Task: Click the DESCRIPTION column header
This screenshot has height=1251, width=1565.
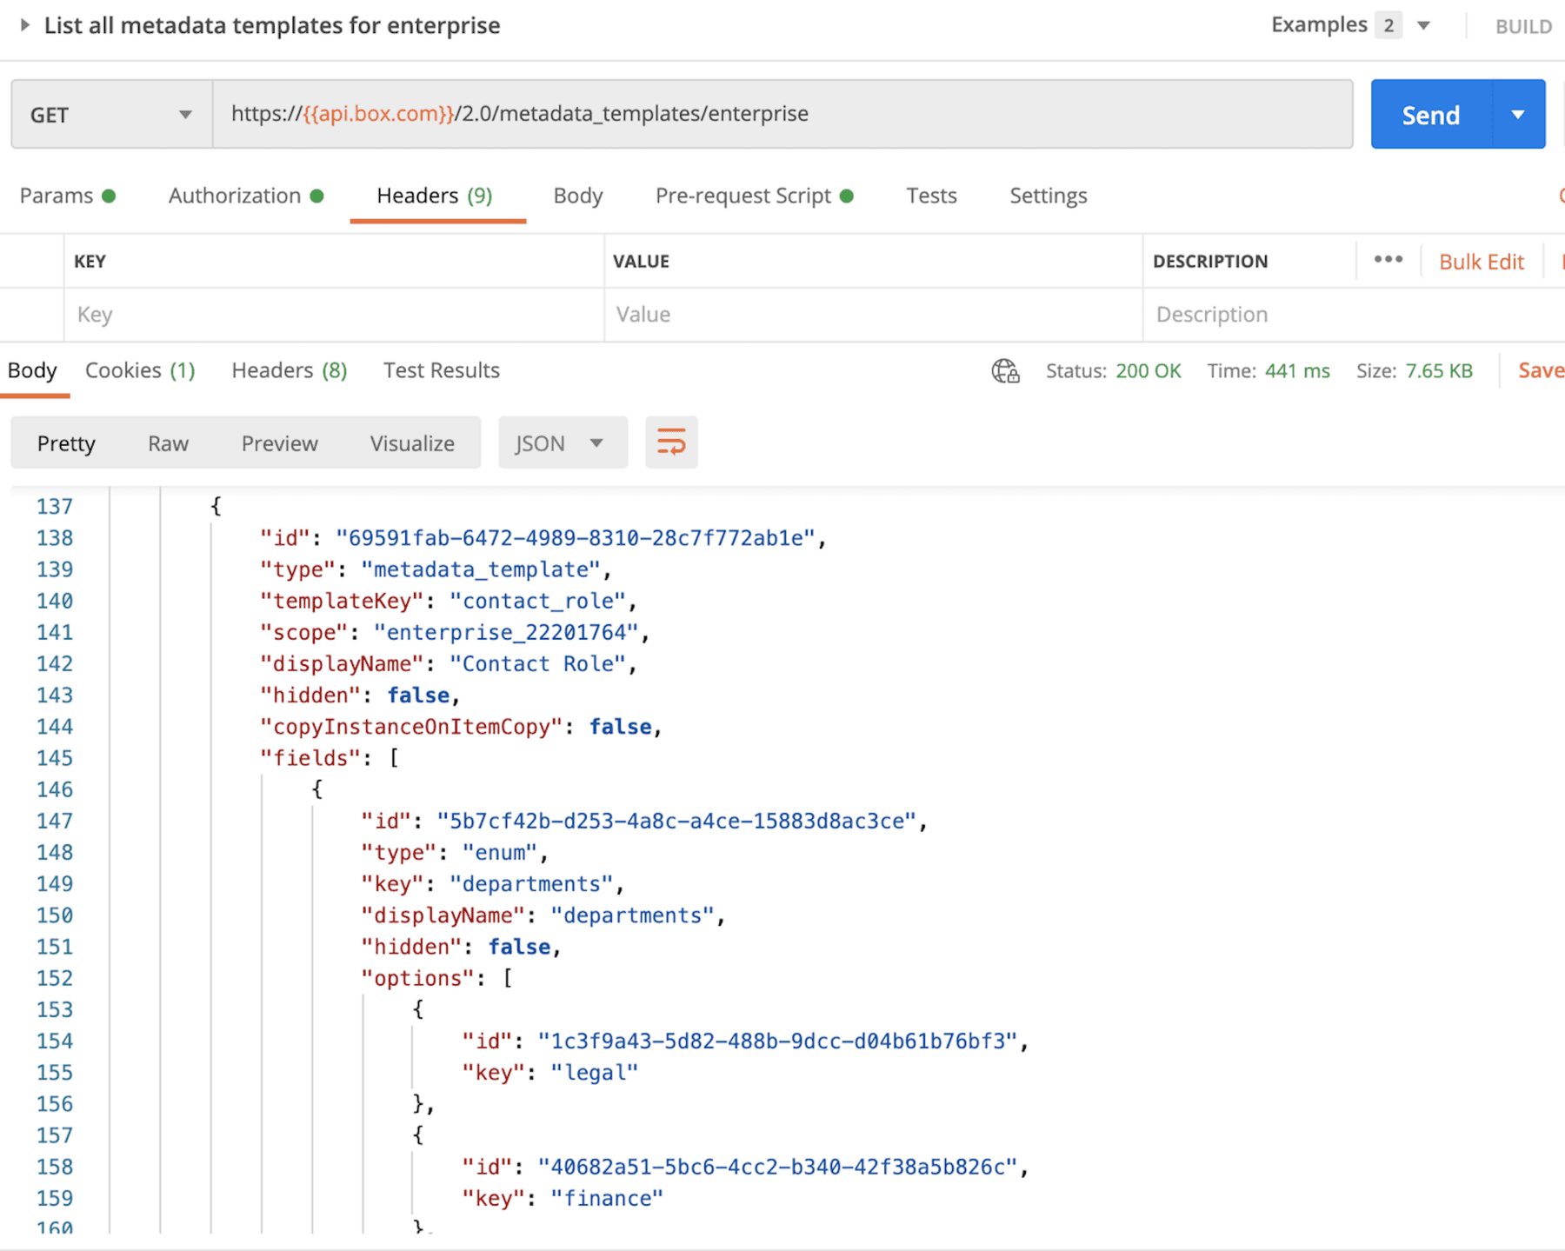Action: tap(1210, 262)
